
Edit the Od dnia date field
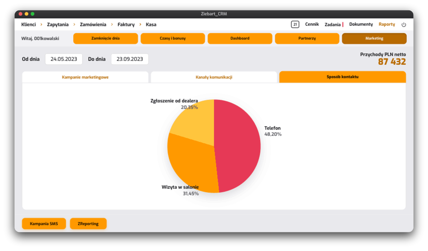(64, 59)
